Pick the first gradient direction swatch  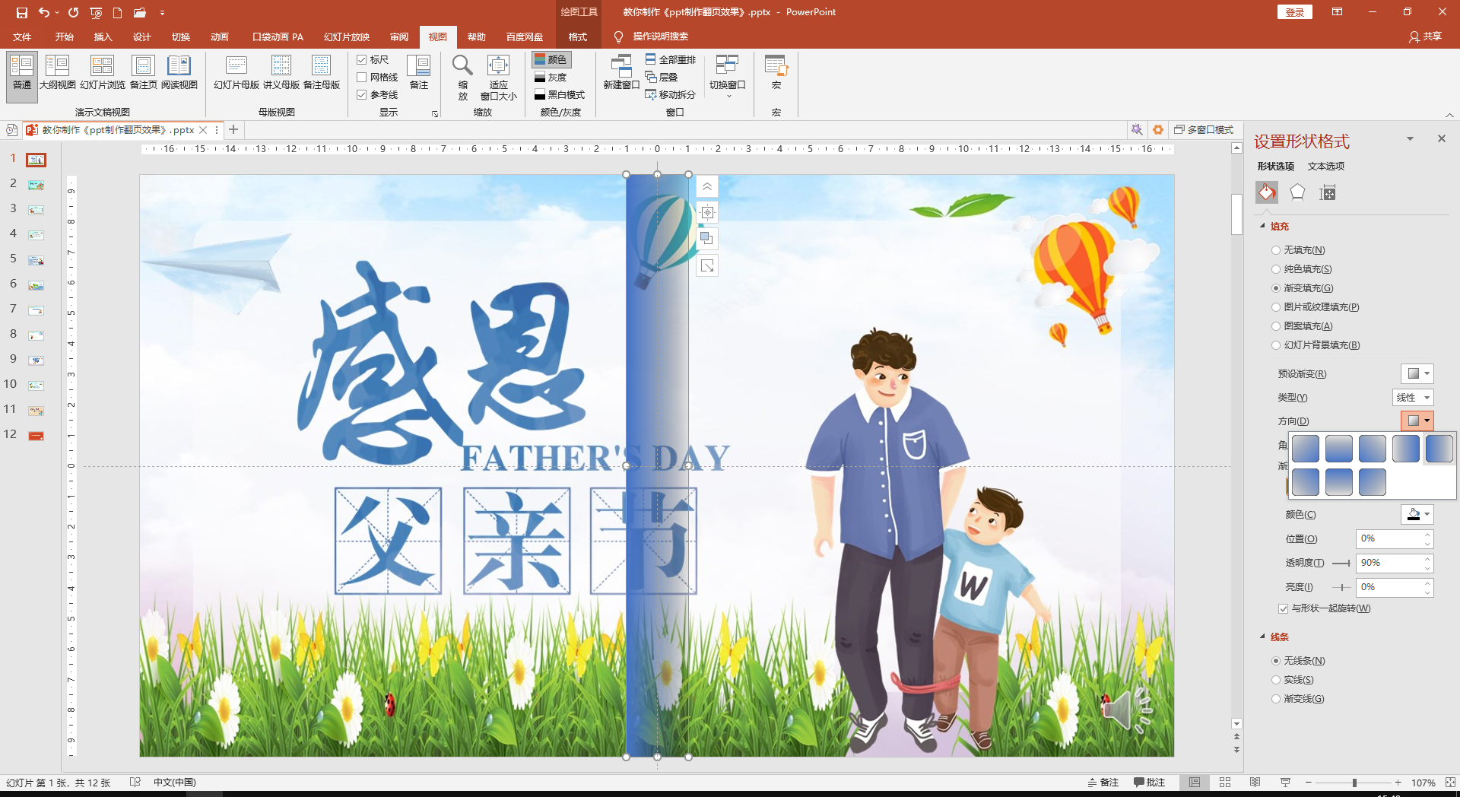coord(1306,449)
